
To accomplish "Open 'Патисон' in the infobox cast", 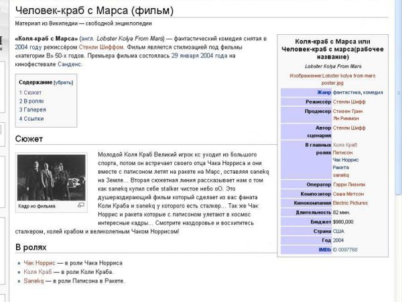I will point(342,152).
